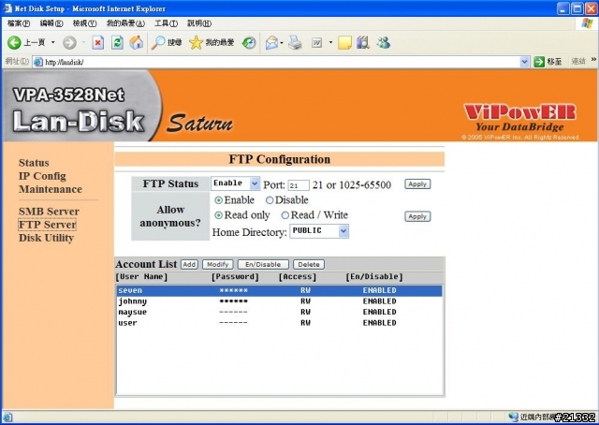Open the IP Config sidebar link
Viewport: 599px width, 425px height.
(x=42, y=176)
